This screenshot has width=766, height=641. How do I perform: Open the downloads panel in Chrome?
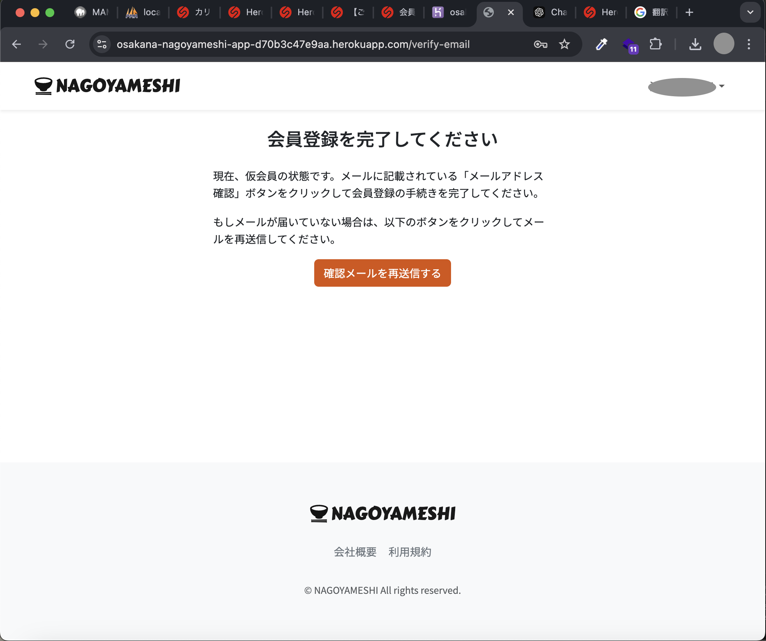(695, 44)
